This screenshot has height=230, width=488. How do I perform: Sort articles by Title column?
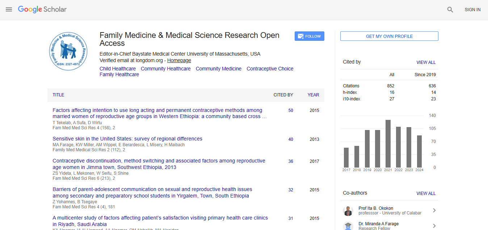[58, 95]
